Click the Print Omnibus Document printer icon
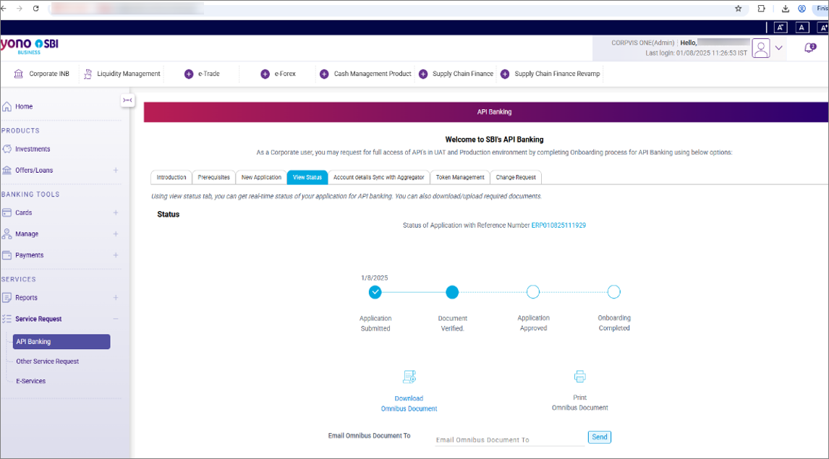The width and height of the screenshot is (829, 459). coord(580,377)
